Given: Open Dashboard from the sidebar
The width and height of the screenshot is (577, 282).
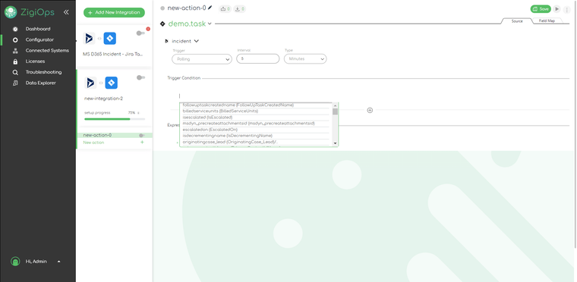Looking at the screenshot, I should [x=38, y=29].
